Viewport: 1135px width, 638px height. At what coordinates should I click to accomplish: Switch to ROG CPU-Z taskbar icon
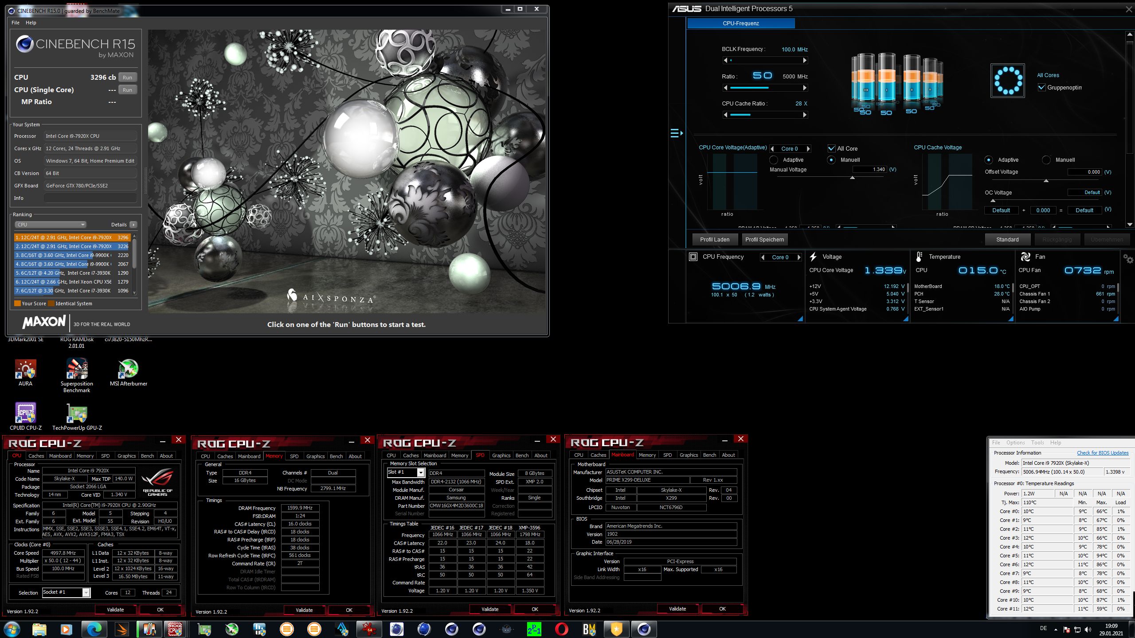[x=175, y=629]
